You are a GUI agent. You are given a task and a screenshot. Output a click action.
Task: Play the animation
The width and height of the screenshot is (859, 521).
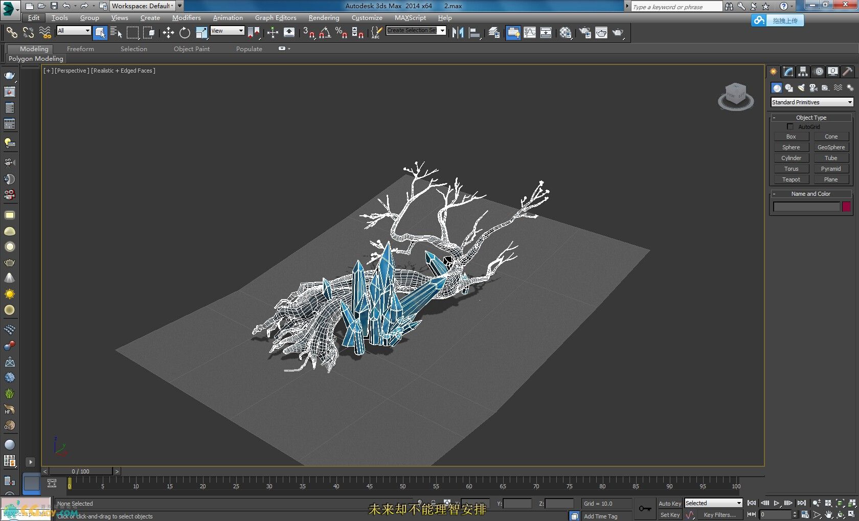(x=777, y=503)
